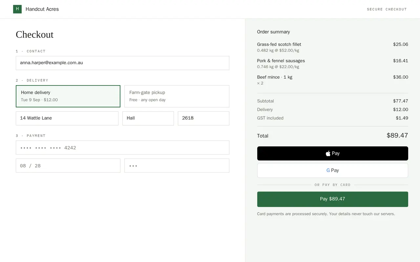Pay with the black Apple Pay button

tap(333, 153)
